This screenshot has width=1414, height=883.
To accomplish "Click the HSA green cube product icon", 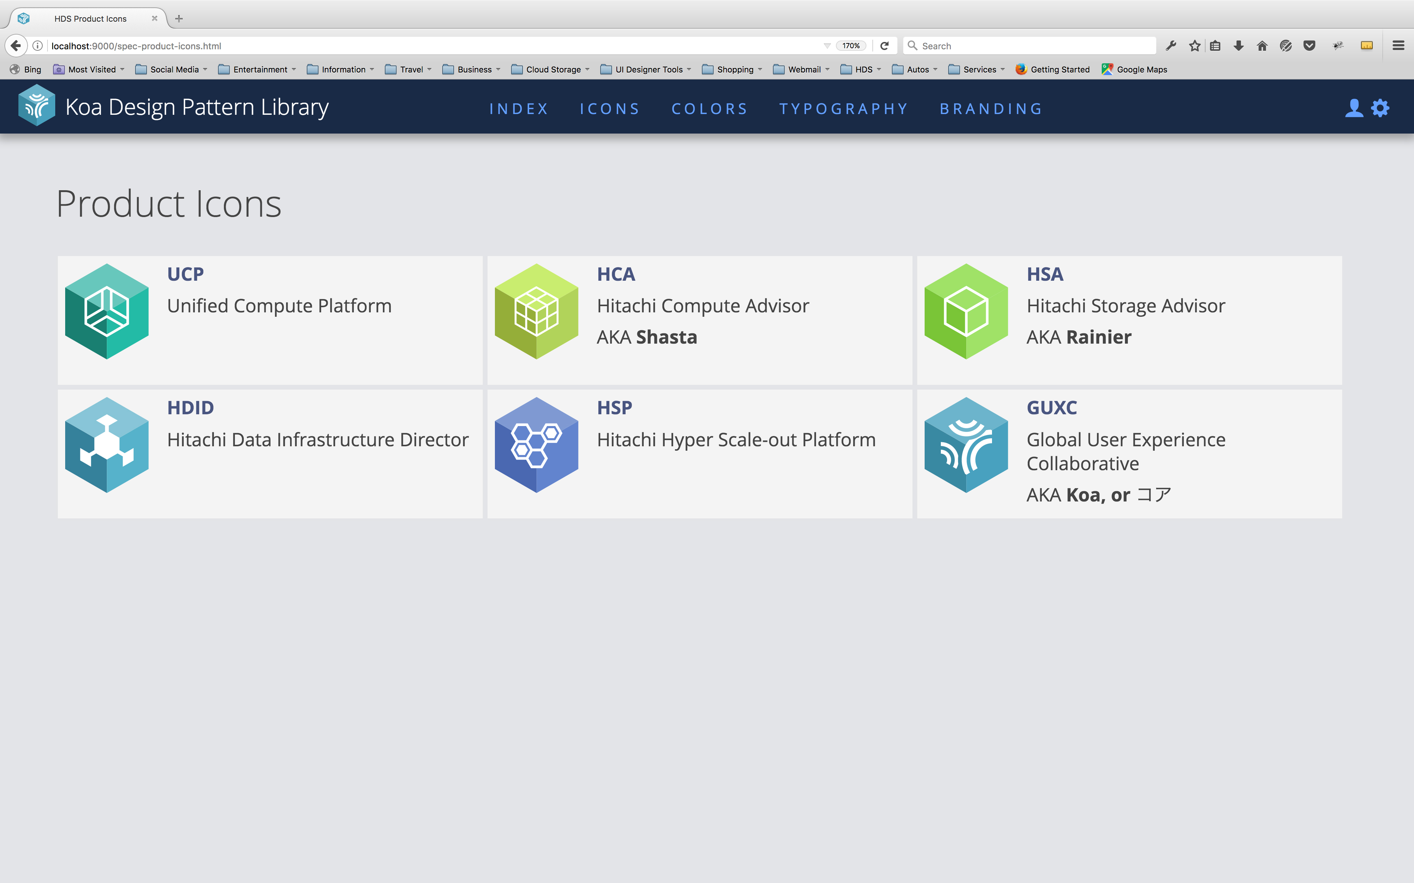I will pyautogui.click(x=967, y=311).
